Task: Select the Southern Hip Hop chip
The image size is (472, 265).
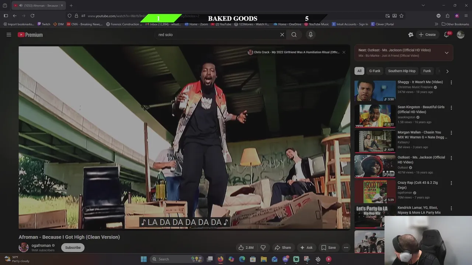Action: coord(402,71)
